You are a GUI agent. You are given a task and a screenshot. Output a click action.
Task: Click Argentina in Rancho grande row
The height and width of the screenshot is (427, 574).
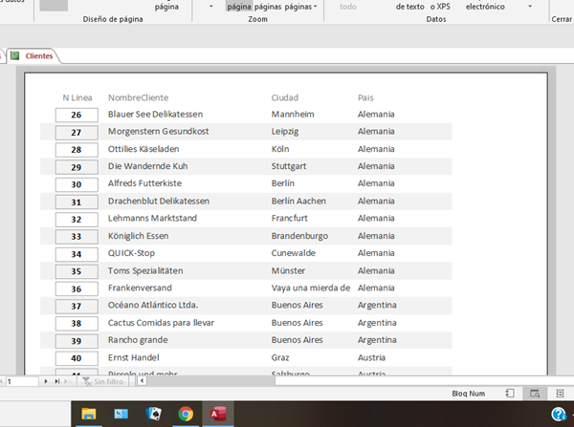click(377, 340)
